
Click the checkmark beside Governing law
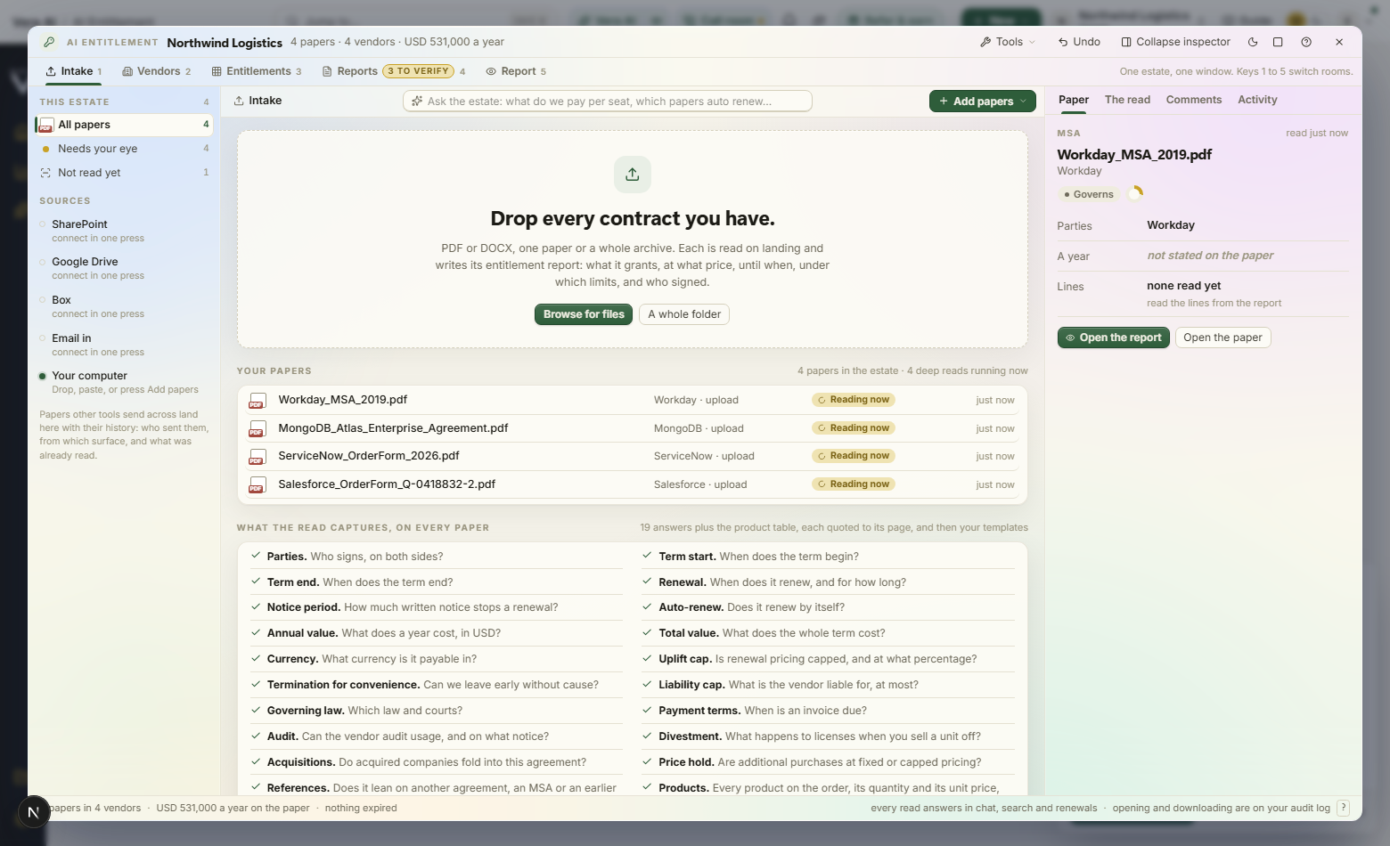pyautogui.click(x=256, y=710)
